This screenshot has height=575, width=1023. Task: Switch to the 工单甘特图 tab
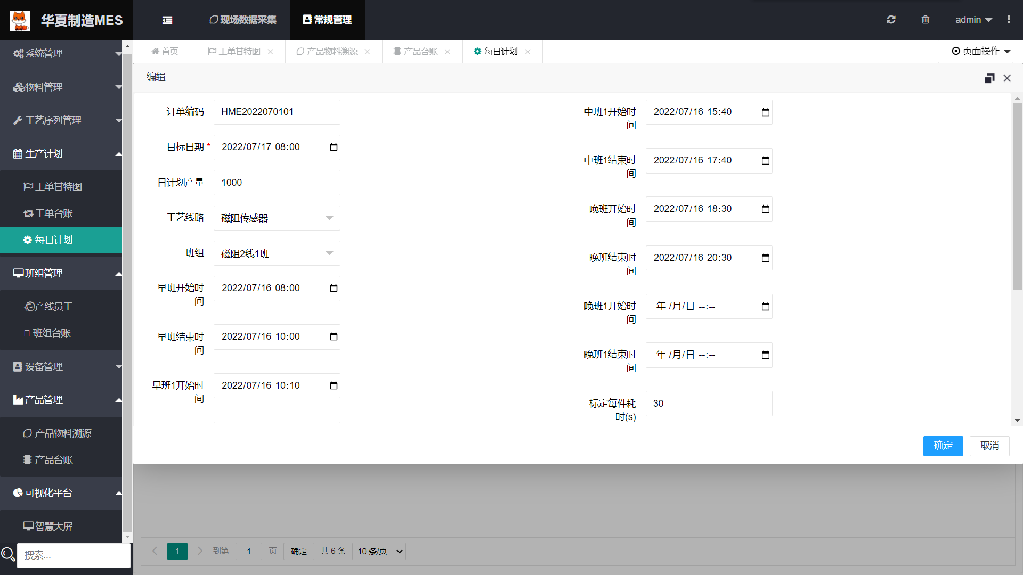(x=234, y=51)
